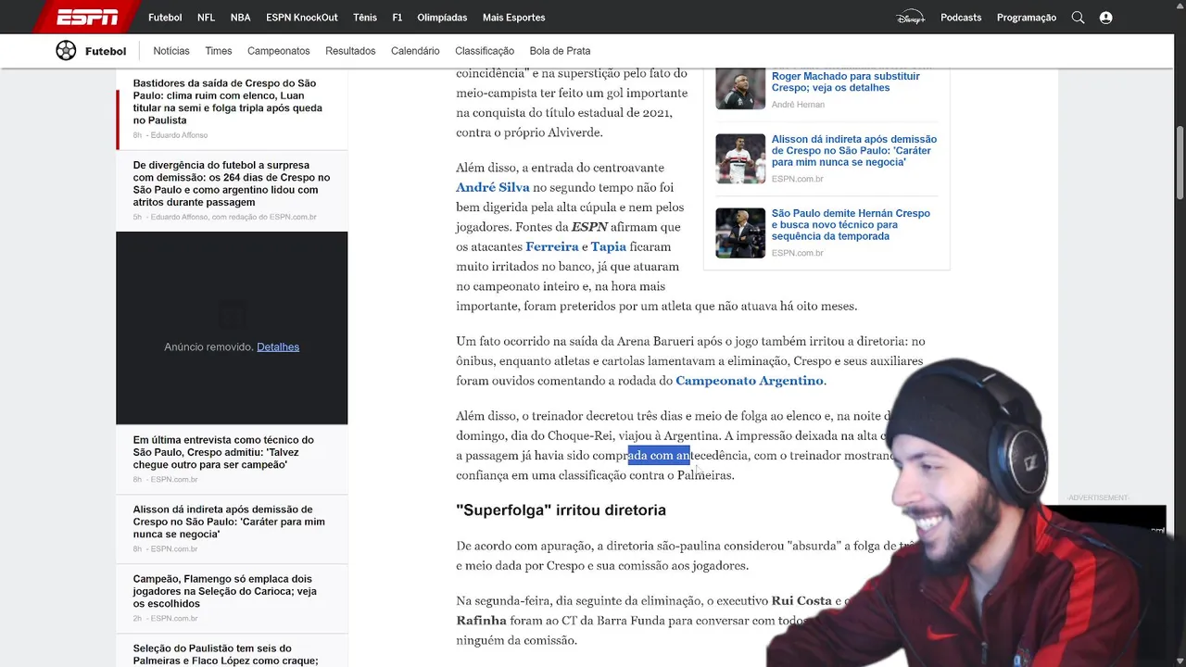This screenshot has height=667, width=1186.
Task: Open 'Bastidores da saída de Crespo' article
Action: (229, 102)
